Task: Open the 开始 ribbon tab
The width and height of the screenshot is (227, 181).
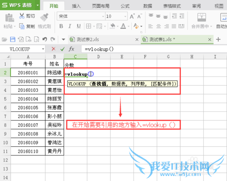Action: 54,6
